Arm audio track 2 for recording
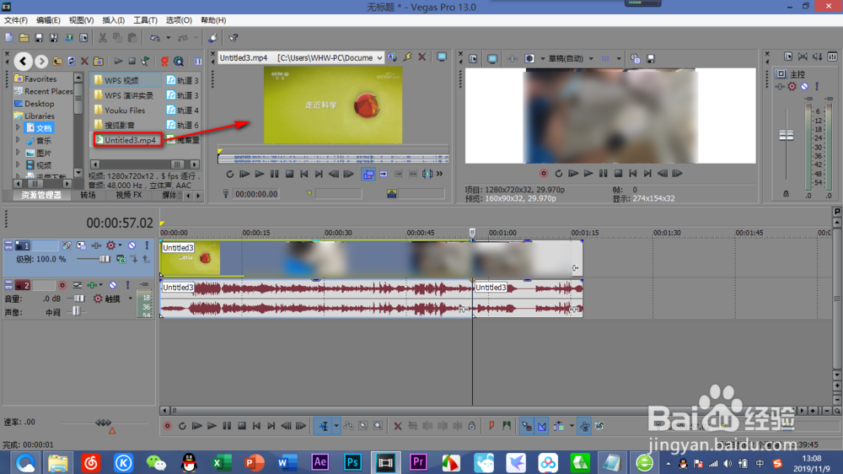This screenshot has height=474, width=843. (x=62, y=285)
